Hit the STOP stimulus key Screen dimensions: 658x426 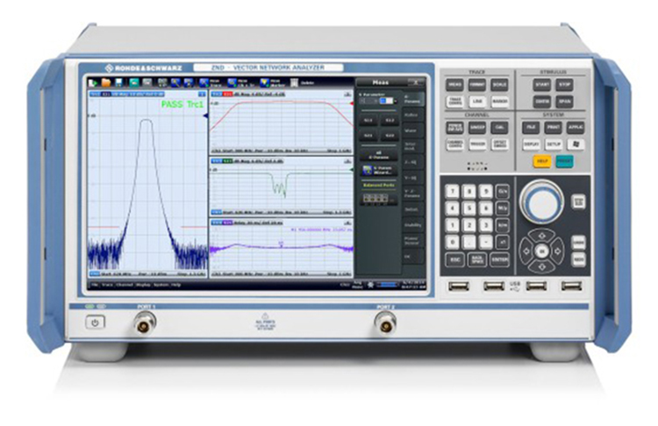tap(564, 85)
